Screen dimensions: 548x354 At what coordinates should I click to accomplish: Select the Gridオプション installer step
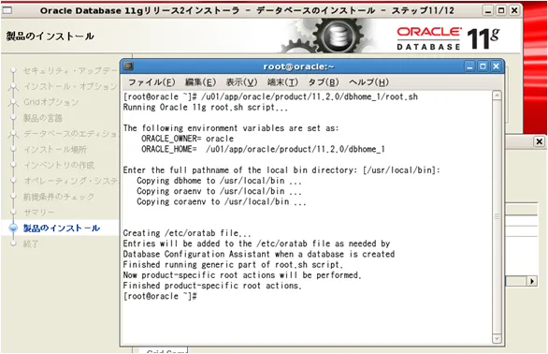pos(51,102)
